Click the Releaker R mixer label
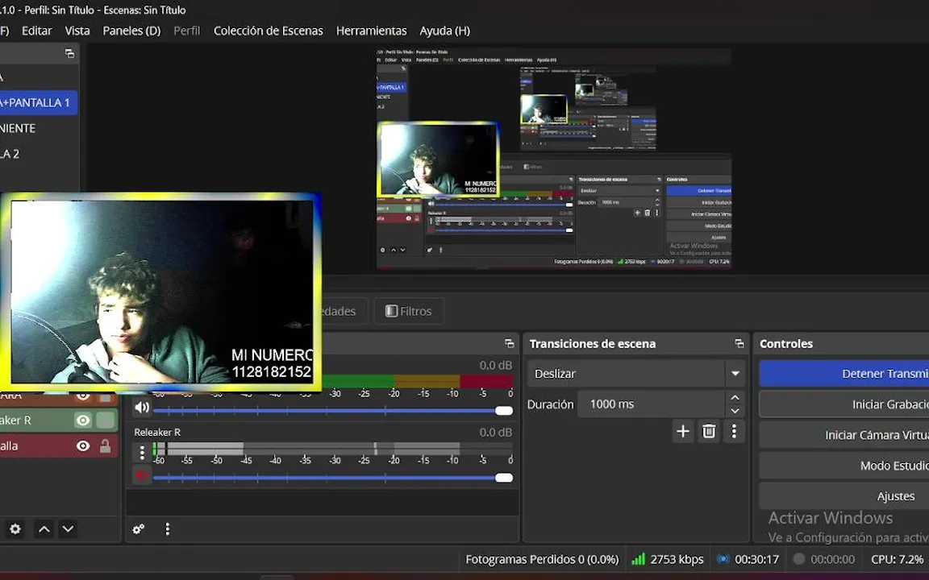This screenshot has height=580, width=929. tap(157, 433)
